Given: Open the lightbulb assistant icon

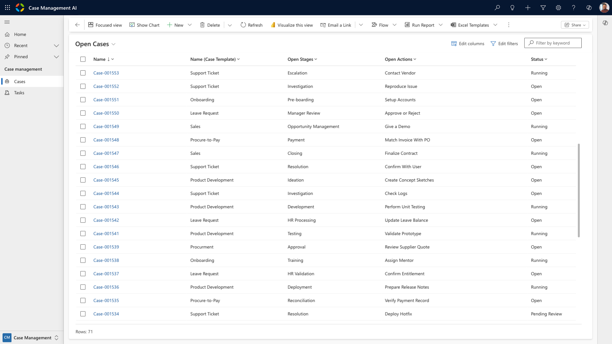Looking at the screenshot, I should click(512, 8).
